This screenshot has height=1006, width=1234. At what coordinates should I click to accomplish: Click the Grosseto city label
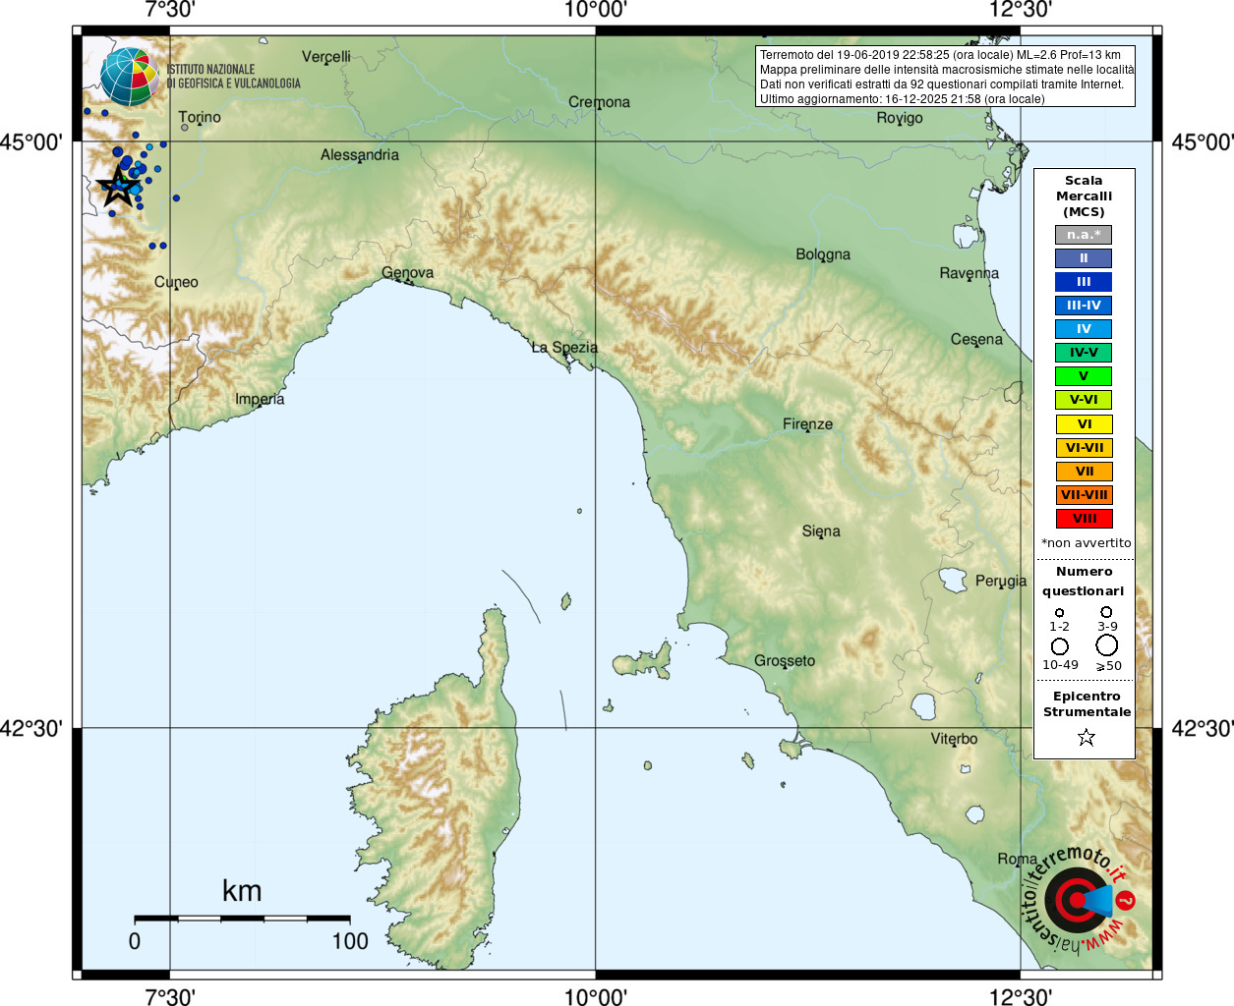click(x=785, y=661)
